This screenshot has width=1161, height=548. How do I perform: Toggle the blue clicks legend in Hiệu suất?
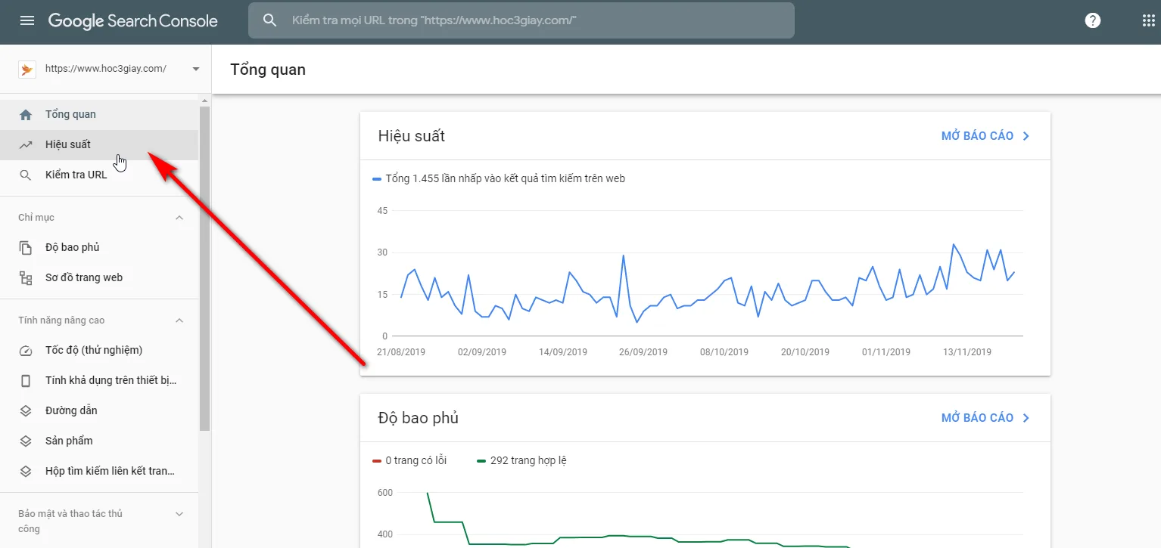[499, 179]
